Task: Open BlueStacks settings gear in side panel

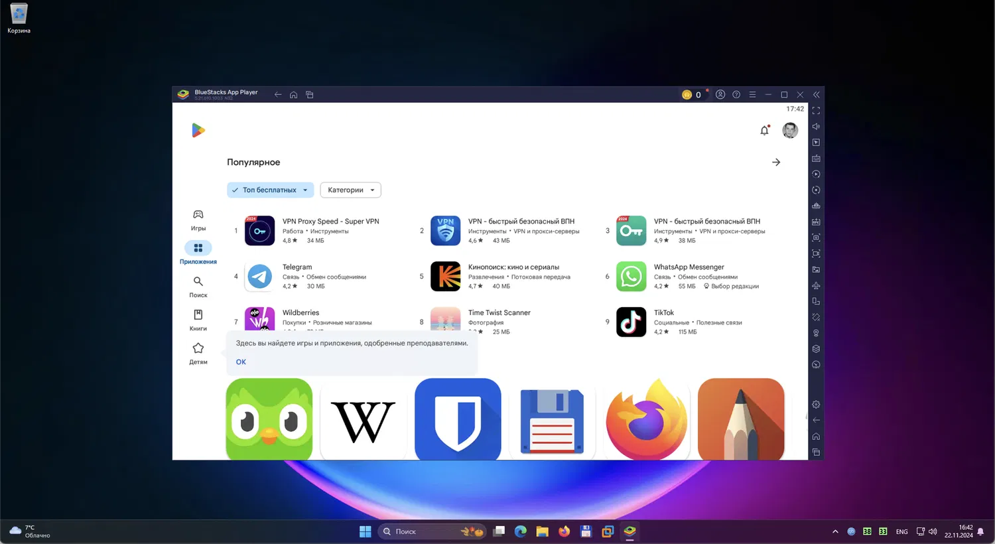Action: [816, 405]
